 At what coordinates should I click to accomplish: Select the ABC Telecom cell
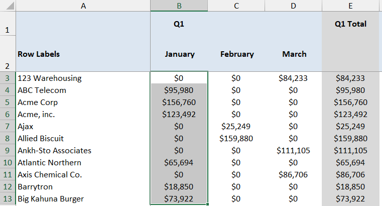(83, 90)
